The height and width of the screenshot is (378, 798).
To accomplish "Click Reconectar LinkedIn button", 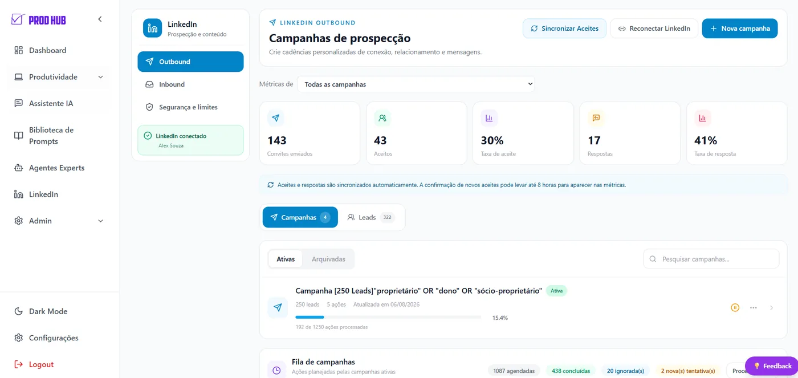I will [x=654, y=29].
